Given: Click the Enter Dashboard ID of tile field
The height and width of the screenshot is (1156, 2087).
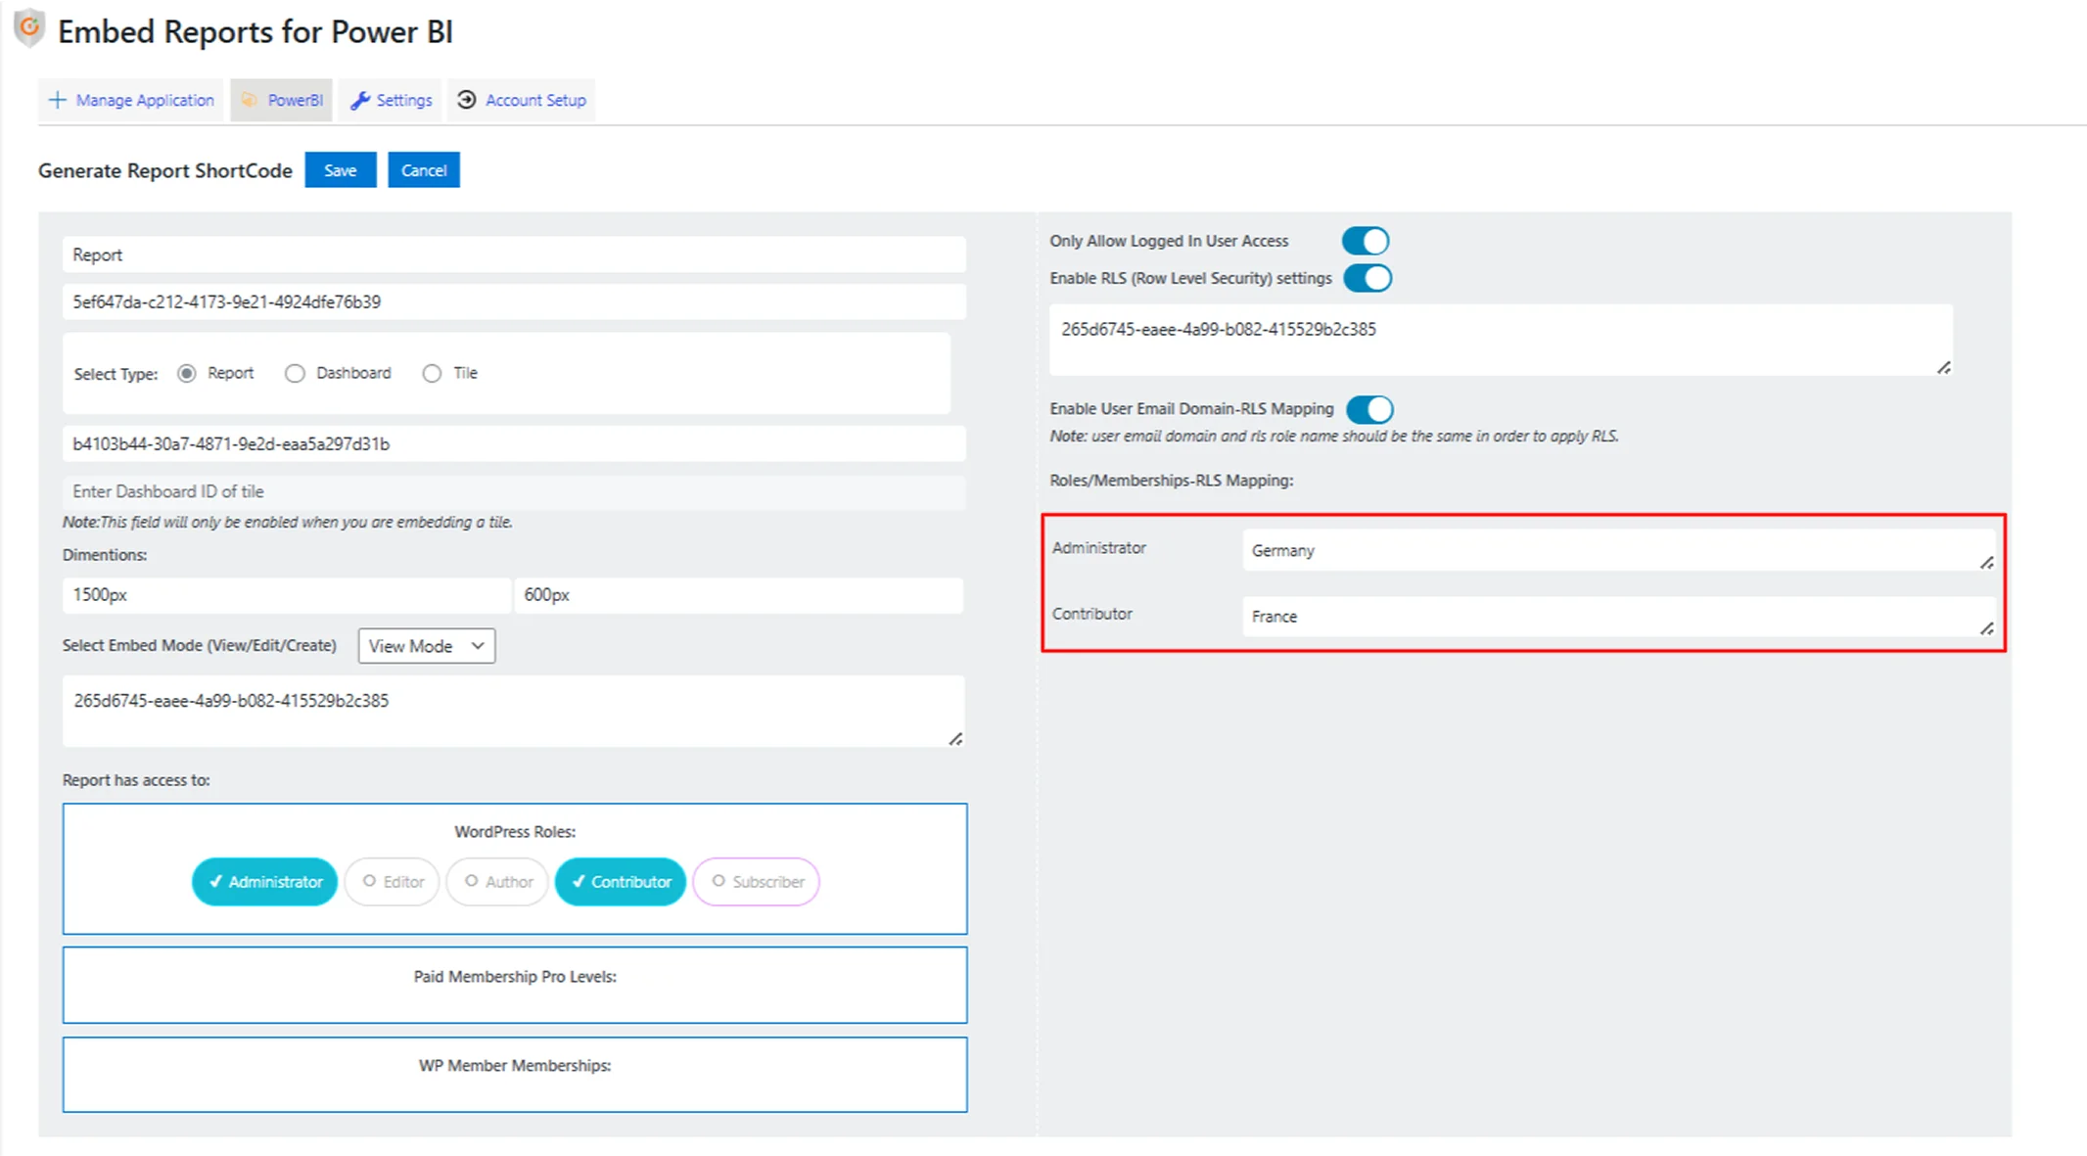Looking at the screenshot, I should click(x=514, y=491).
